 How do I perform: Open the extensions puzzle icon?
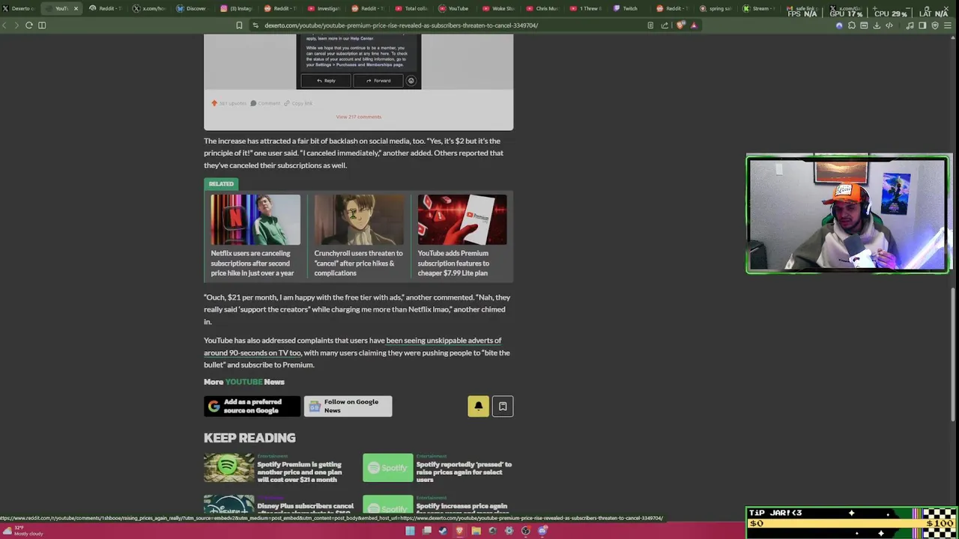pyautogui.click(x=852, y=25)
